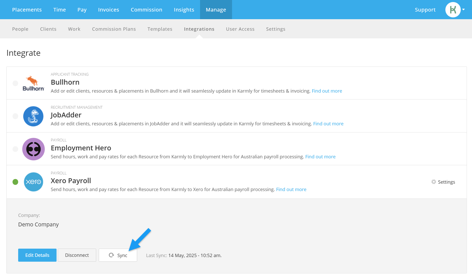This screenshot has width=472, height=276.
Task: Click the Integrate page heading
Action: [x=24, y=53]
